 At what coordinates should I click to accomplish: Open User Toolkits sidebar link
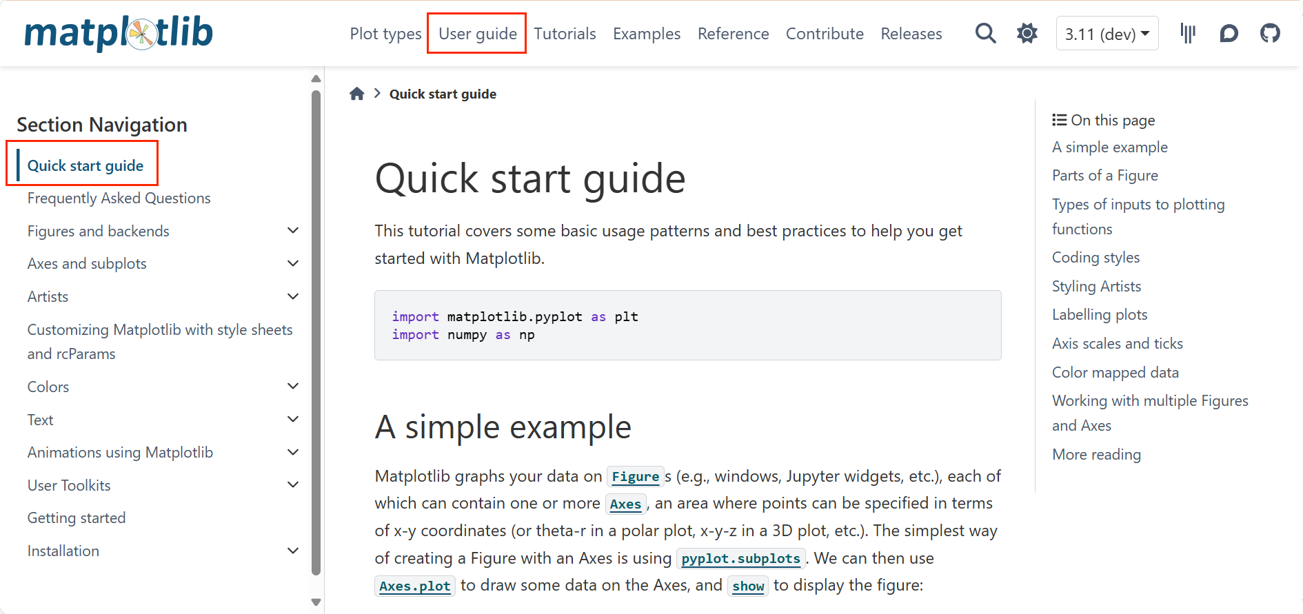(69, 485)
